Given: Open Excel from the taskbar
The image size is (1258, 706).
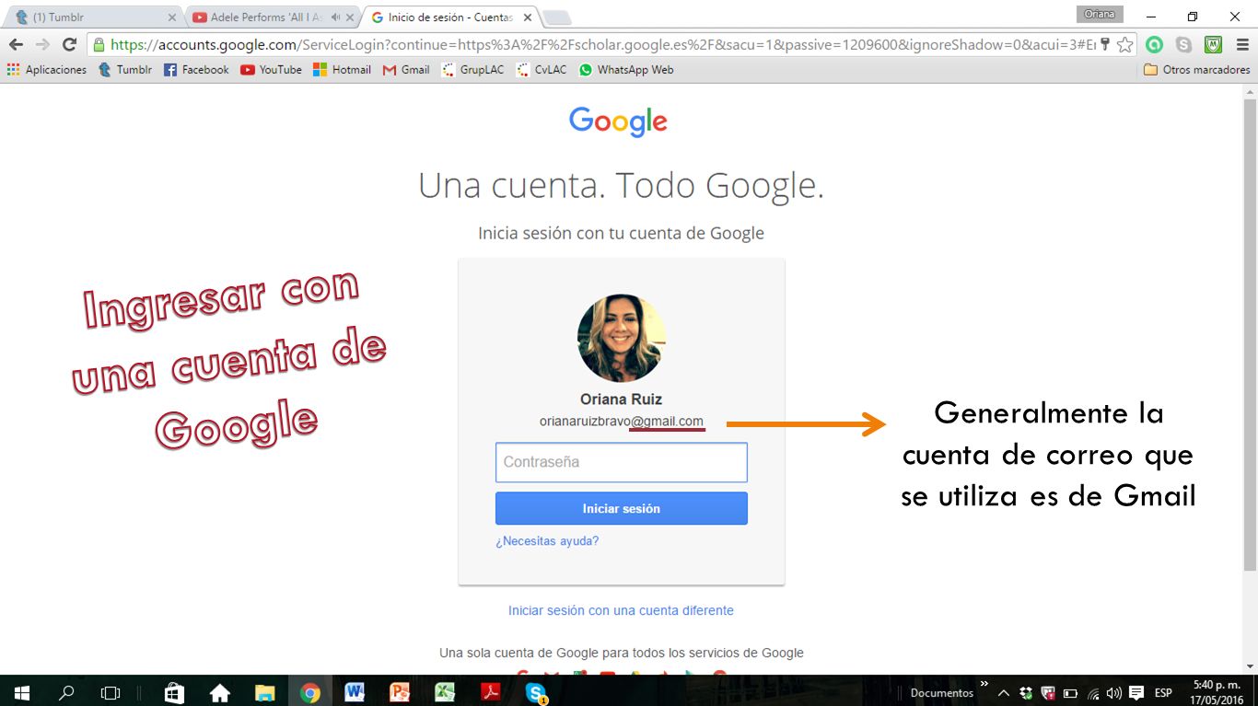Looking at the screenshot, I should (445, 692).
